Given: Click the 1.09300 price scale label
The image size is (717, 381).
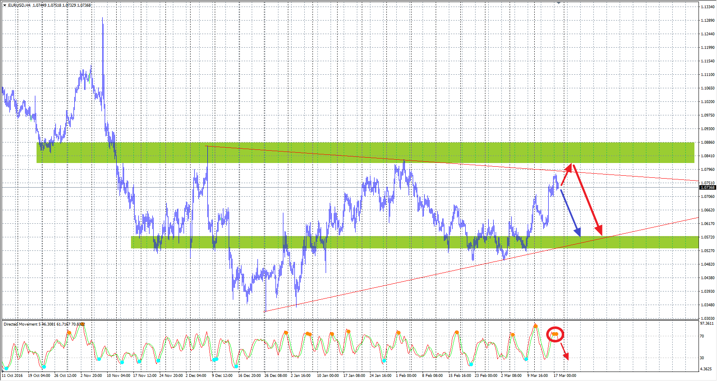Looking at the screenshot, I should click(708, 129).
